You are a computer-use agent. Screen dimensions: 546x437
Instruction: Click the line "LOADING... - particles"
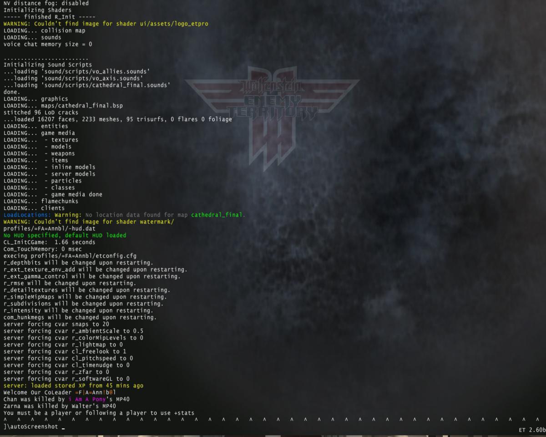(x=42, y=181)
